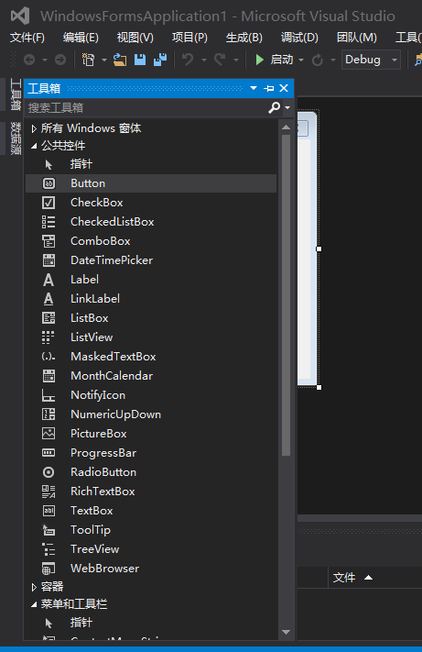
Task: Select the RichTextBox toolbox item
Action: pyautogui.click(x=151, y=492)
